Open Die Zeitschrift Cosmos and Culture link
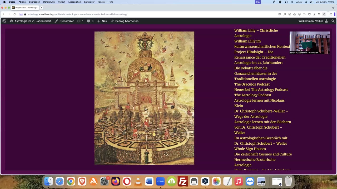The height and width of the screenshot is (189, 337). [x=263, y=154]
